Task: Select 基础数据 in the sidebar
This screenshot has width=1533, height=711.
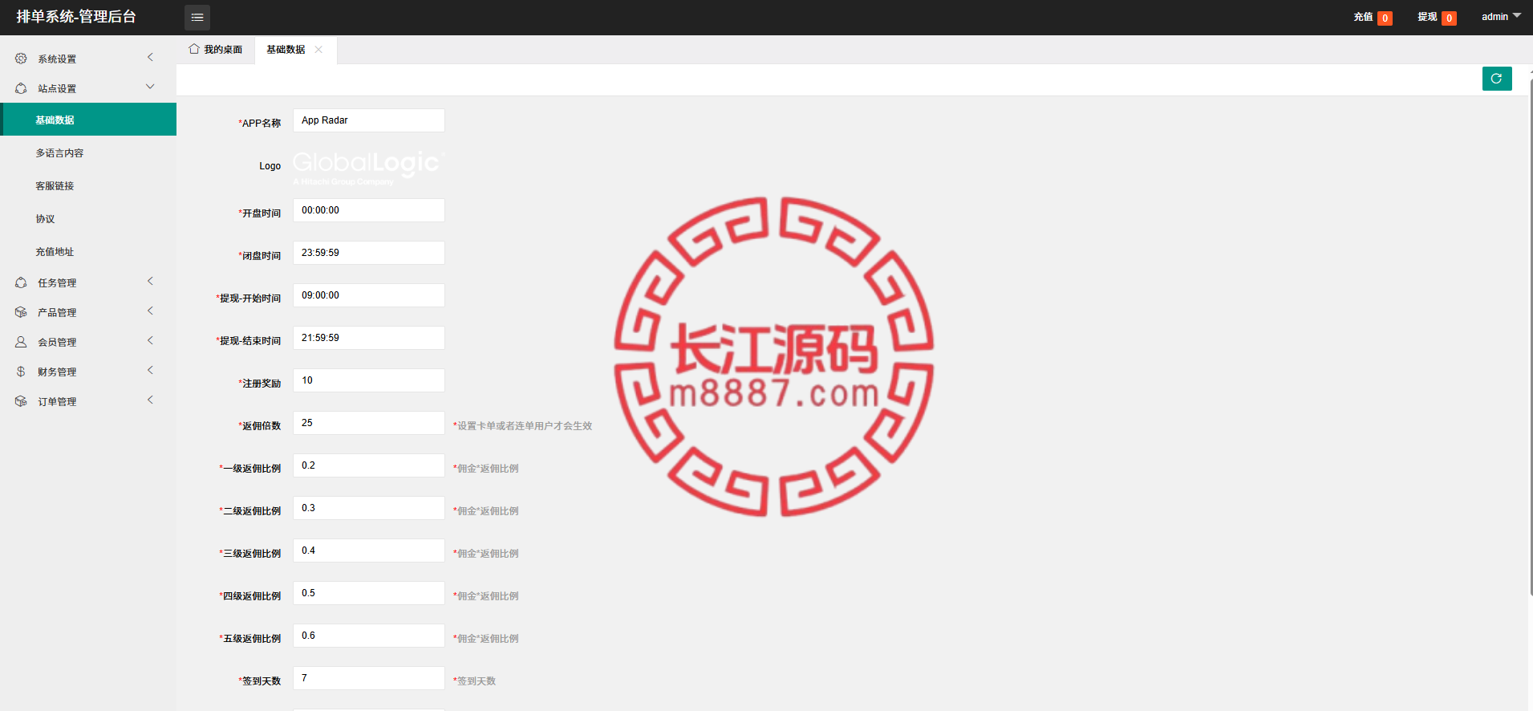Action: pyautogui.click(x=88, y=120)
